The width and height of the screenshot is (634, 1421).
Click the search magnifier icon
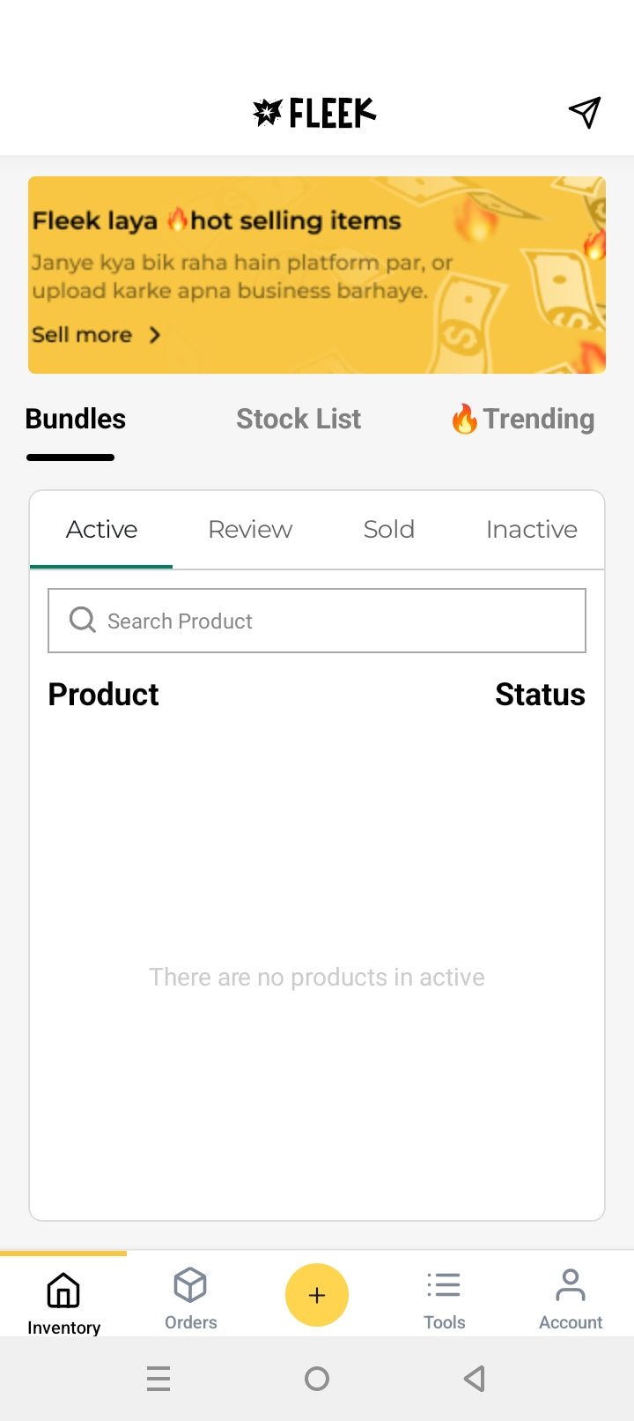tap(83, 620)
